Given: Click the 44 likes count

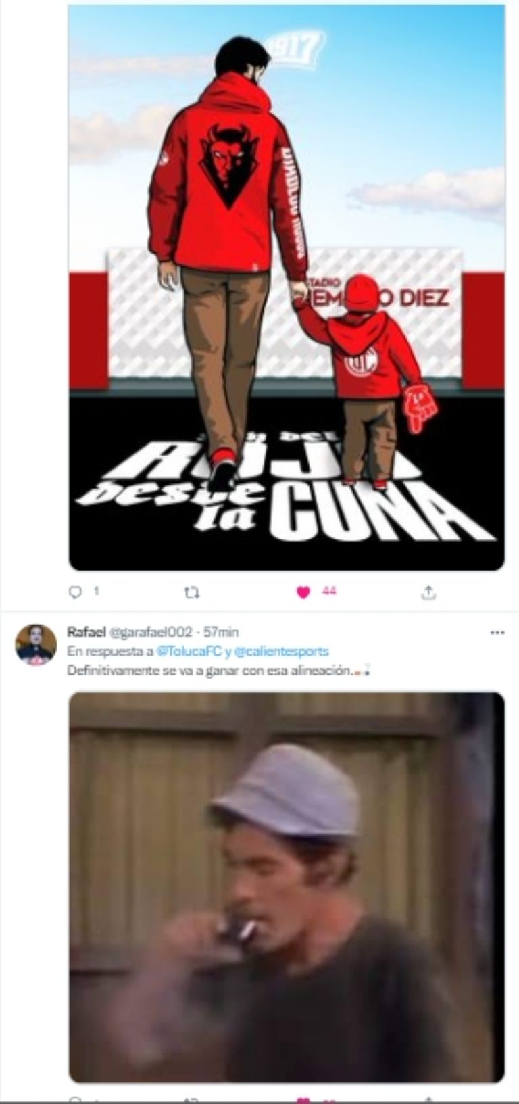Looking at the screenshot, I should [329, 591].
